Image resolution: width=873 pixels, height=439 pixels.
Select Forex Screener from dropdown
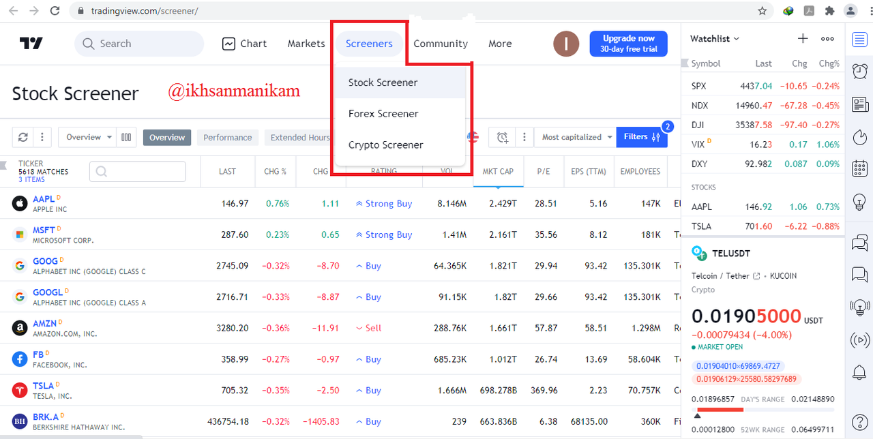tap(400, 114)
